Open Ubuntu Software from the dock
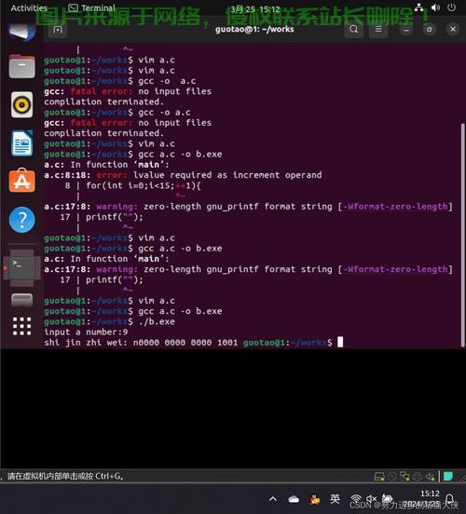466x514 pixels. (x=22, y=181)
